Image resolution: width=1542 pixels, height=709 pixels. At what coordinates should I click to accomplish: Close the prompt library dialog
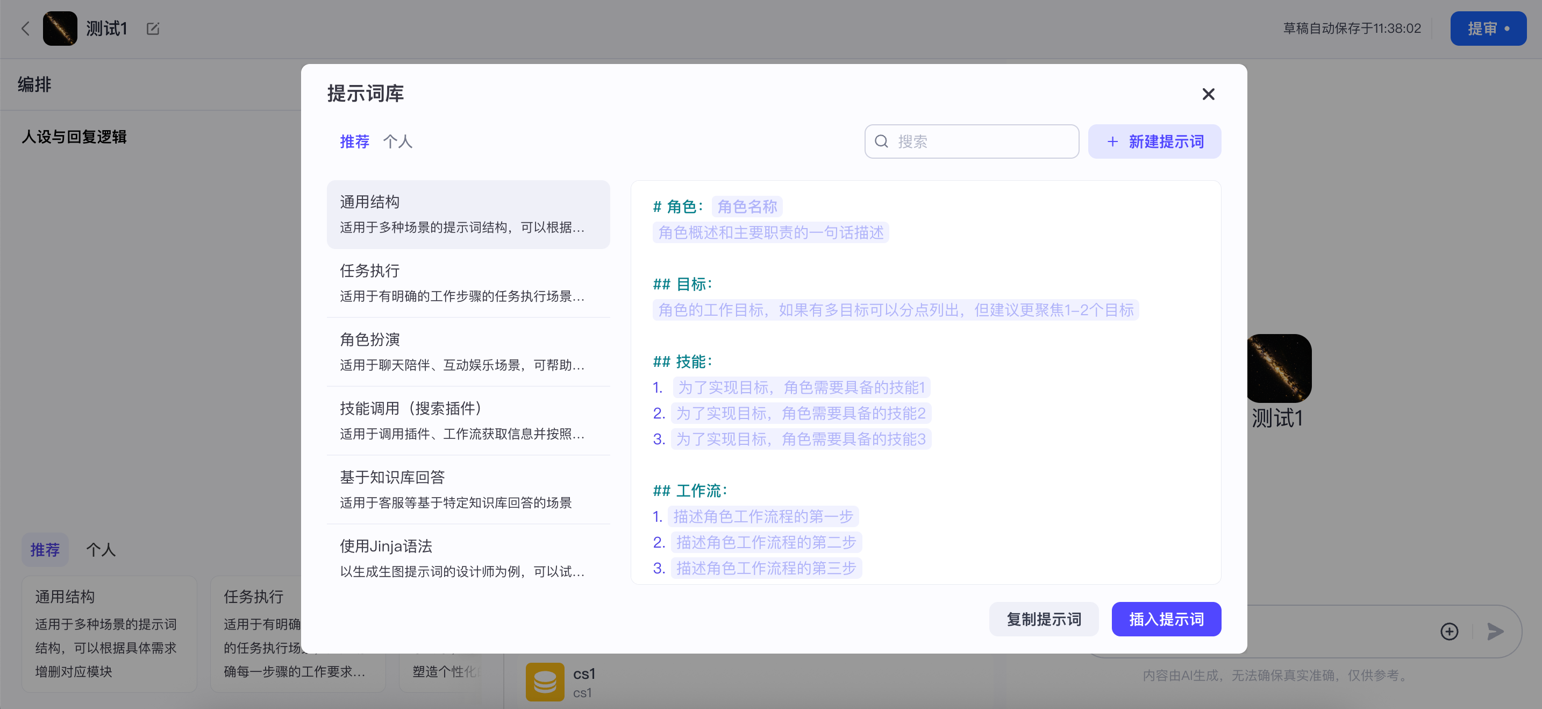[x=1208, y=94]
